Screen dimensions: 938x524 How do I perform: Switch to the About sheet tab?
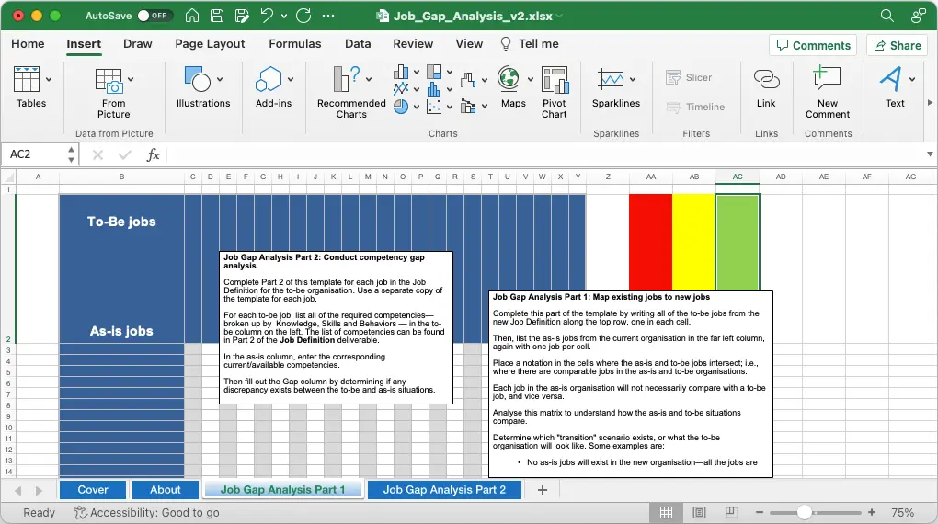point(166,489)
